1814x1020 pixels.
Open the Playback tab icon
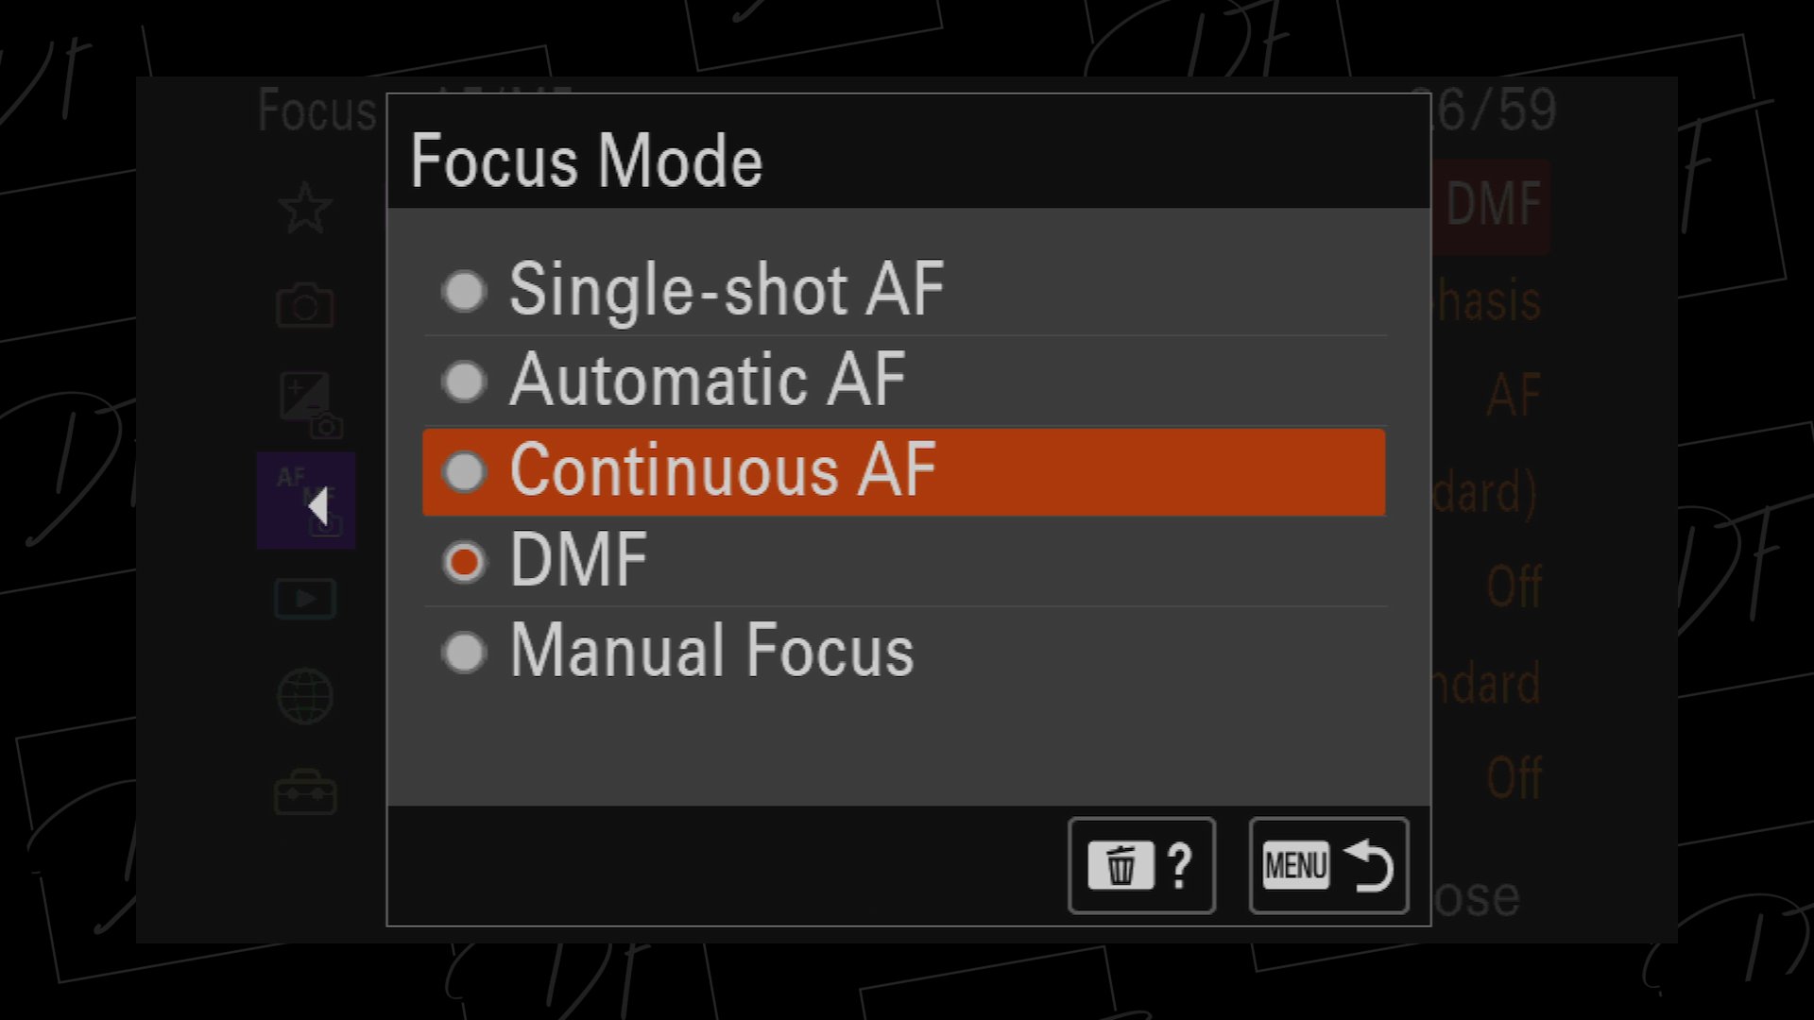(304, 599)
